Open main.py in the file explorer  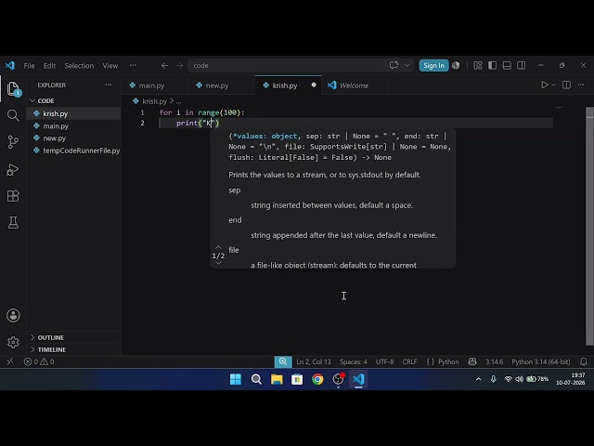coord(74,126)
